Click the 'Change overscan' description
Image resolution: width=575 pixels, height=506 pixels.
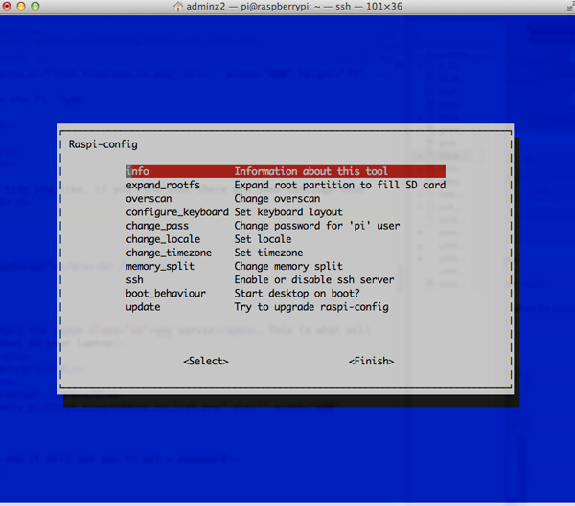tap(277, 198)
